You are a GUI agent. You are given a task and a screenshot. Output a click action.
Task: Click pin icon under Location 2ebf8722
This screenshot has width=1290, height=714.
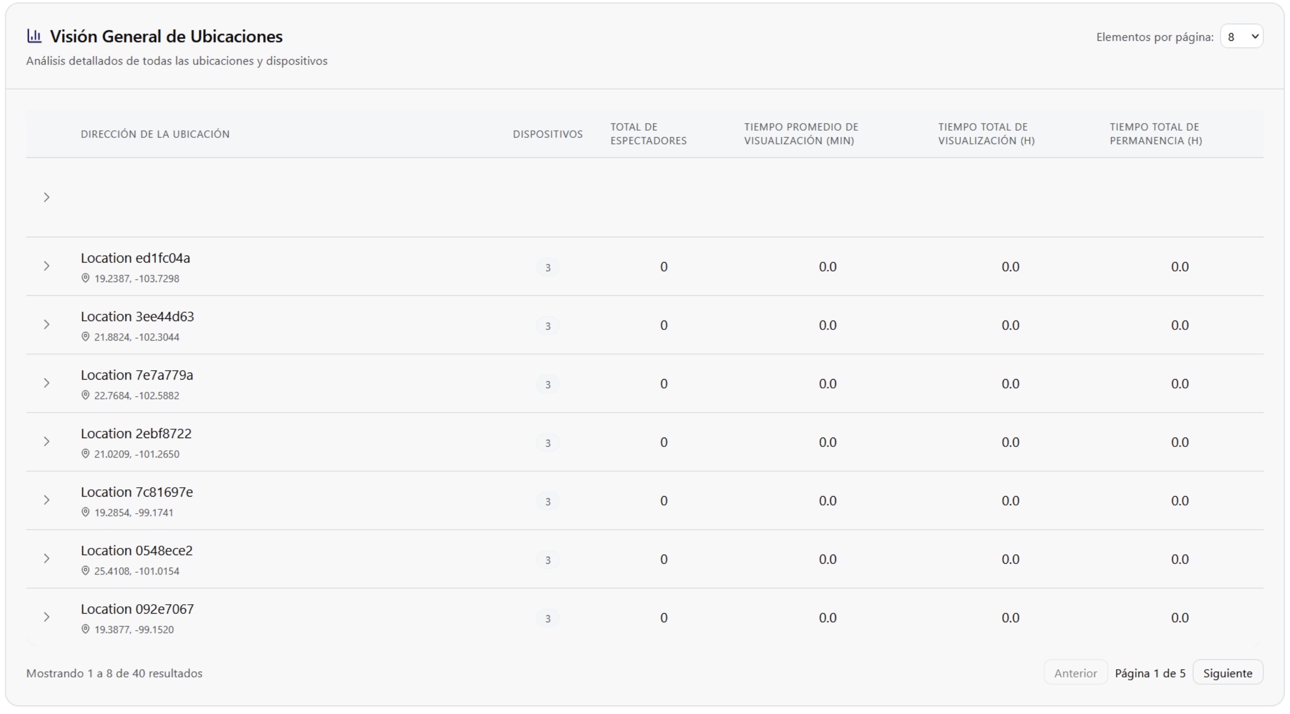[85, 454]
